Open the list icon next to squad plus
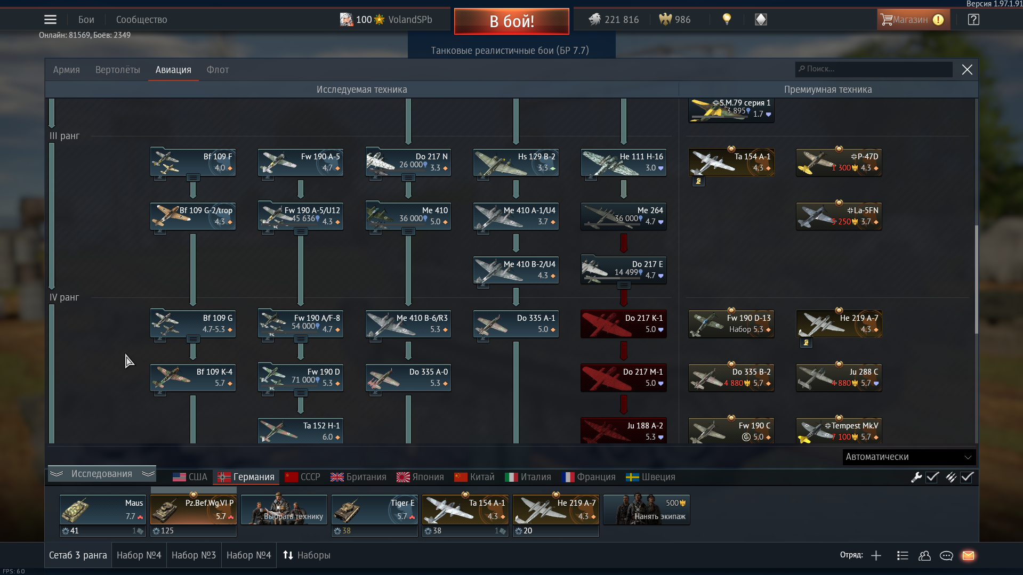The width and height of the screenshot is (1023, 575). [x=903, y=556]
